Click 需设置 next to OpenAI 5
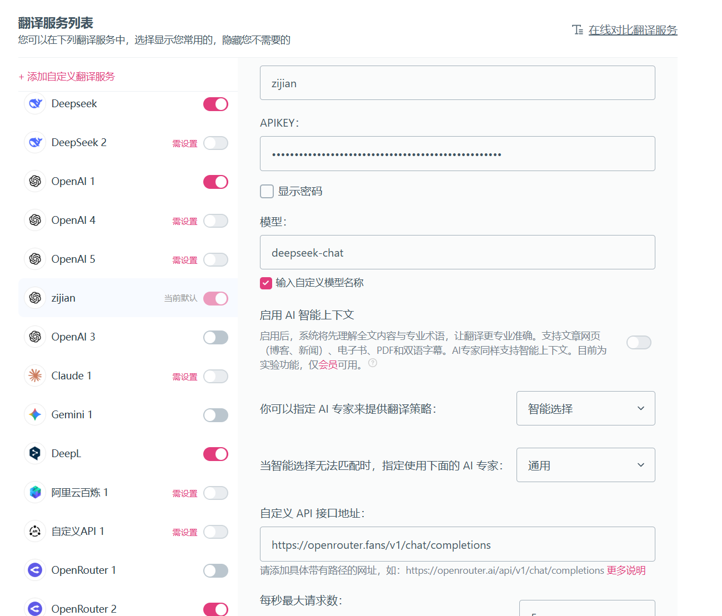This screenshot has height=616, width=722. 185,260
